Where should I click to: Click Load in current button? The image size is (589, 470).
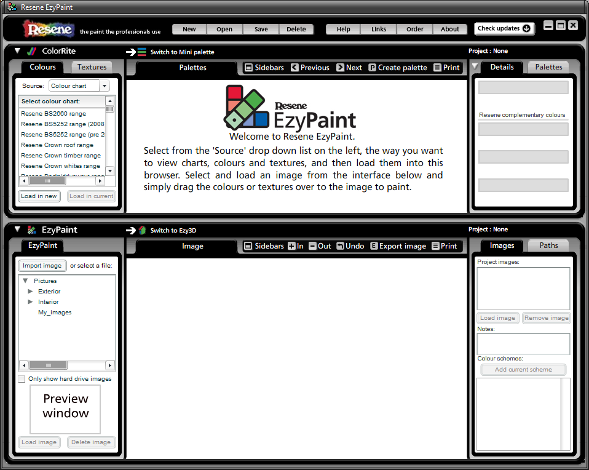pyautogui.click(x=91, y=196)
